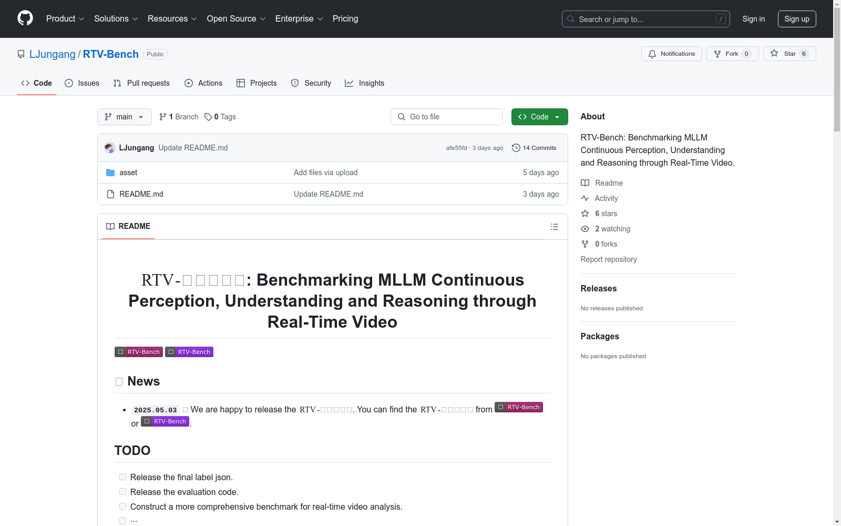Open the RTV-Bench repository name link
The width and height of the screenshot is (841, 526).
pyautogui.click(x=111, y=54)
